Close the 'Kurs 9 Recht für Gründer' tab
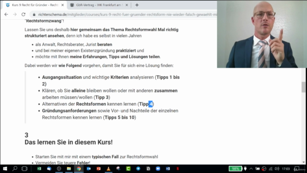Screen dimensions: 307x173 pyautogui.click(x=62, y=5)
